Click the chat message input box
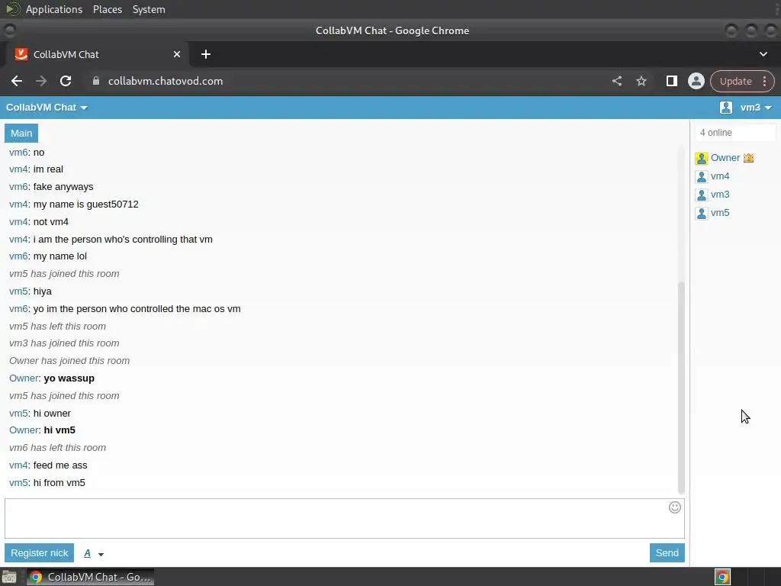Image resolution: width=781 pixels, height=586 pixels. tap(345, 518)
